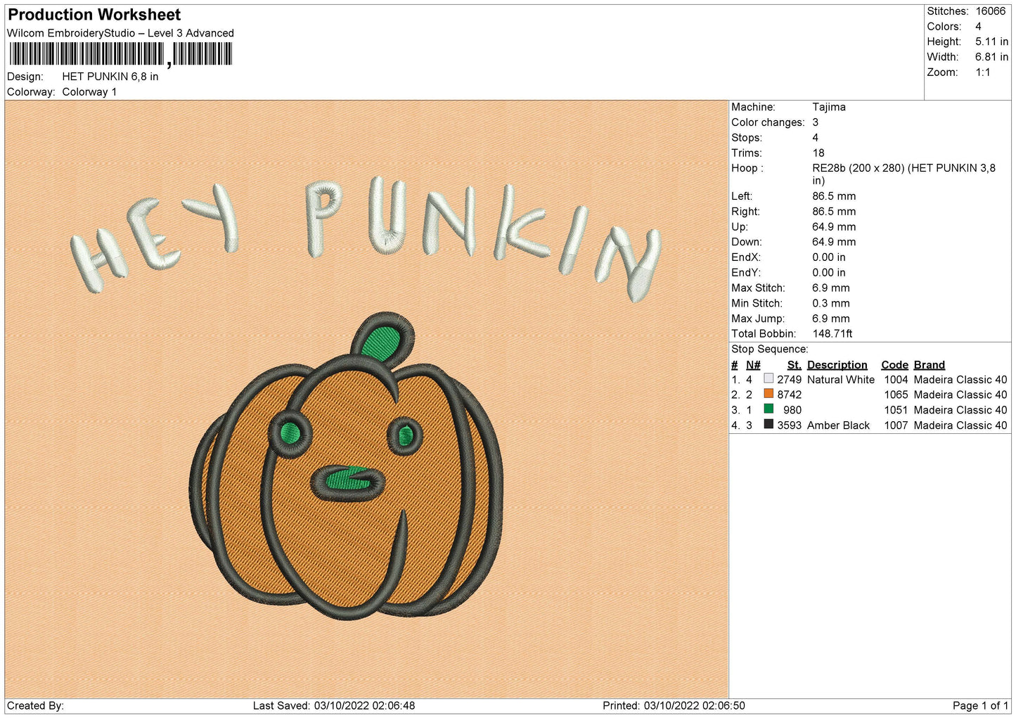Viewport: 1016px width, 718px height.
Task: Click the Total Bobbin value 148.71ft
Action: pyautogui.click(x=832, y=334)
